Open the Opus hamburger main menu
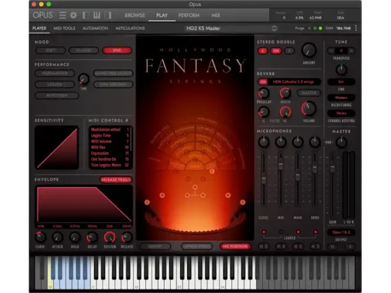The width and height of the screenshot is (391, 293). click(x=63, y=16)
